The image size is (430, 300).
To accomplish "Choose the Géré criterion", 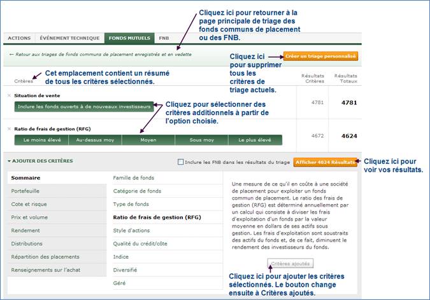I will [x=168, y=283].
